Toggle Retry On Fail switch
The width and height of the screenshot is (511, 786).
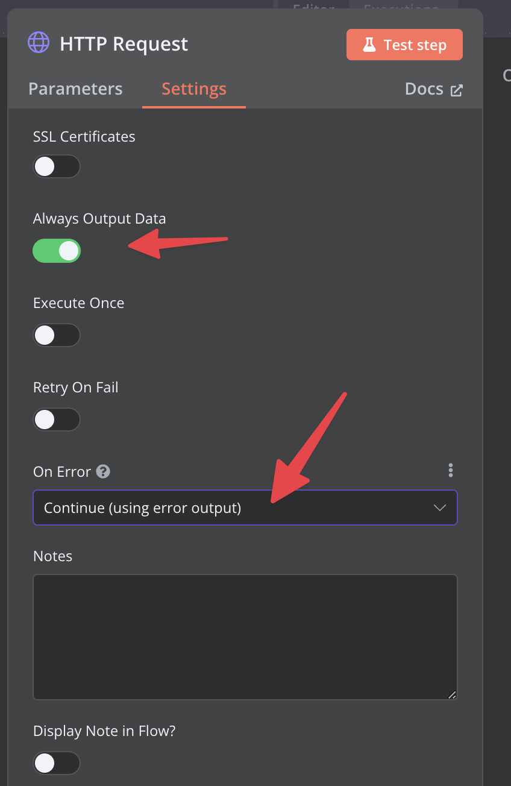(x=57, y=420)
